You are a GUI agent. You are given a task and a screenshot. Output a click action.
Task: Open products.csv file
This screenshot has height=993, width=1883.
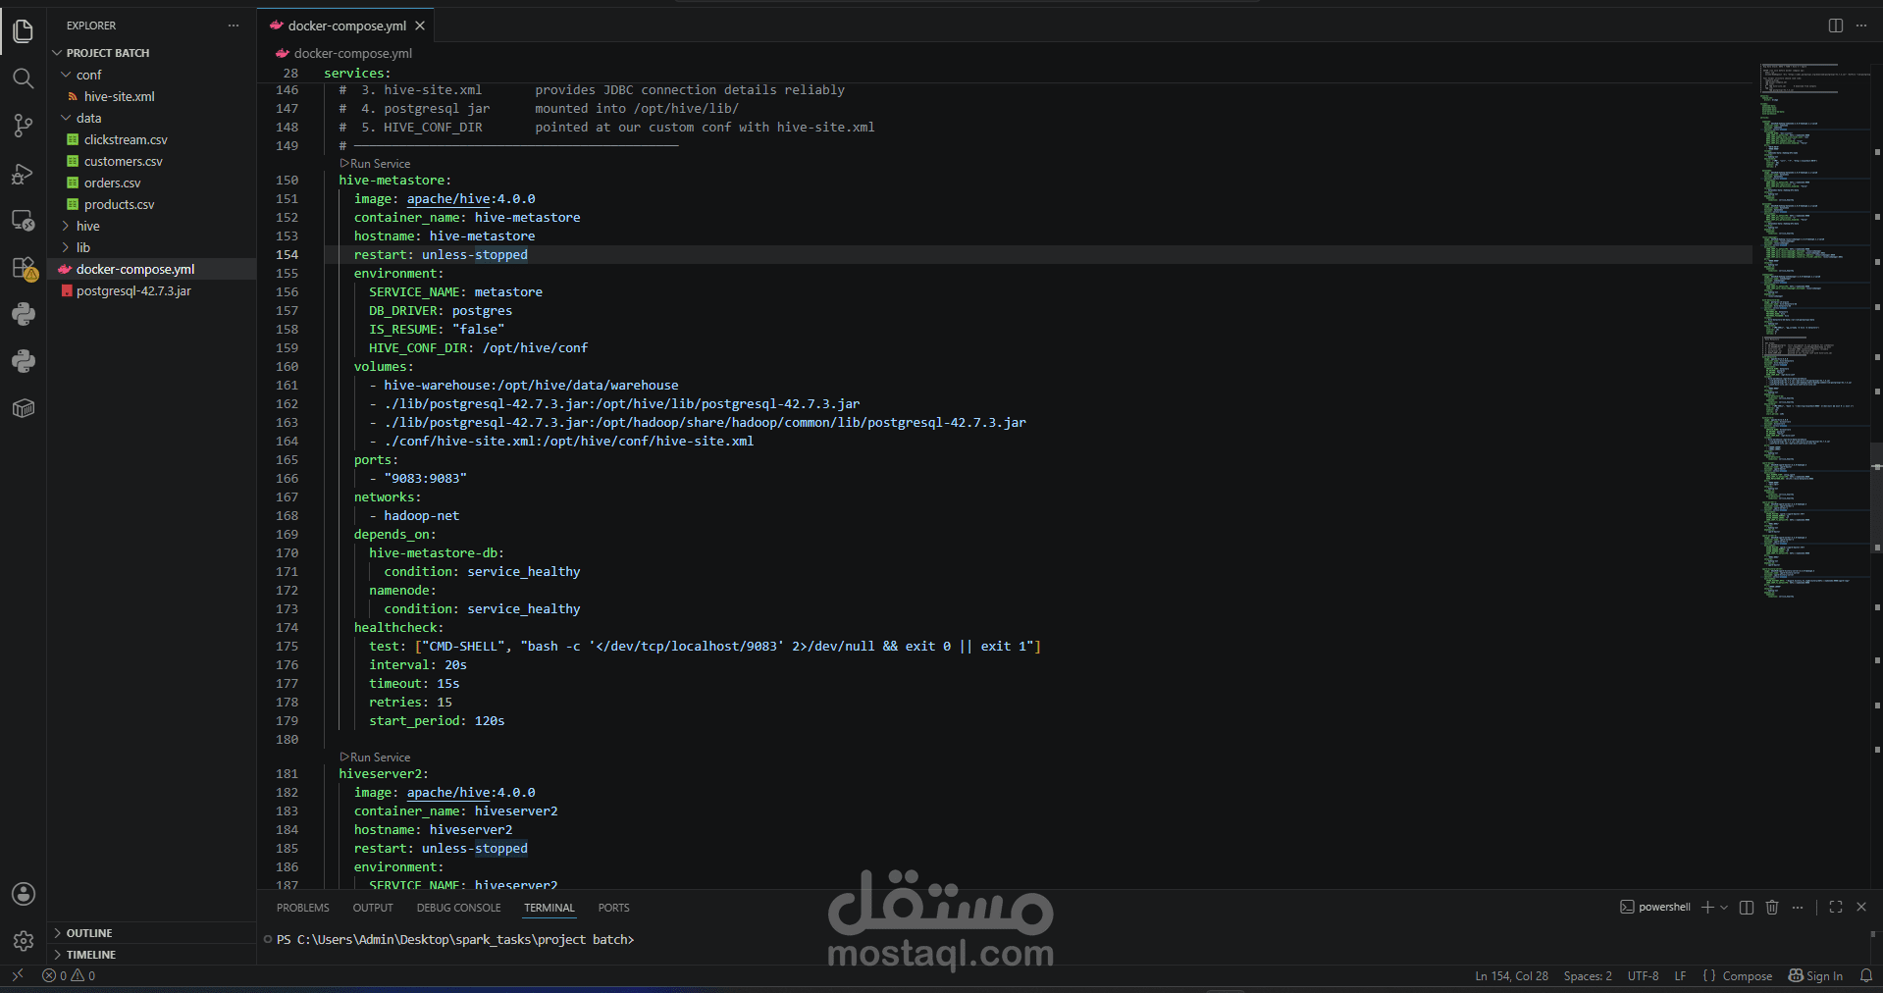tap(151, 204)
